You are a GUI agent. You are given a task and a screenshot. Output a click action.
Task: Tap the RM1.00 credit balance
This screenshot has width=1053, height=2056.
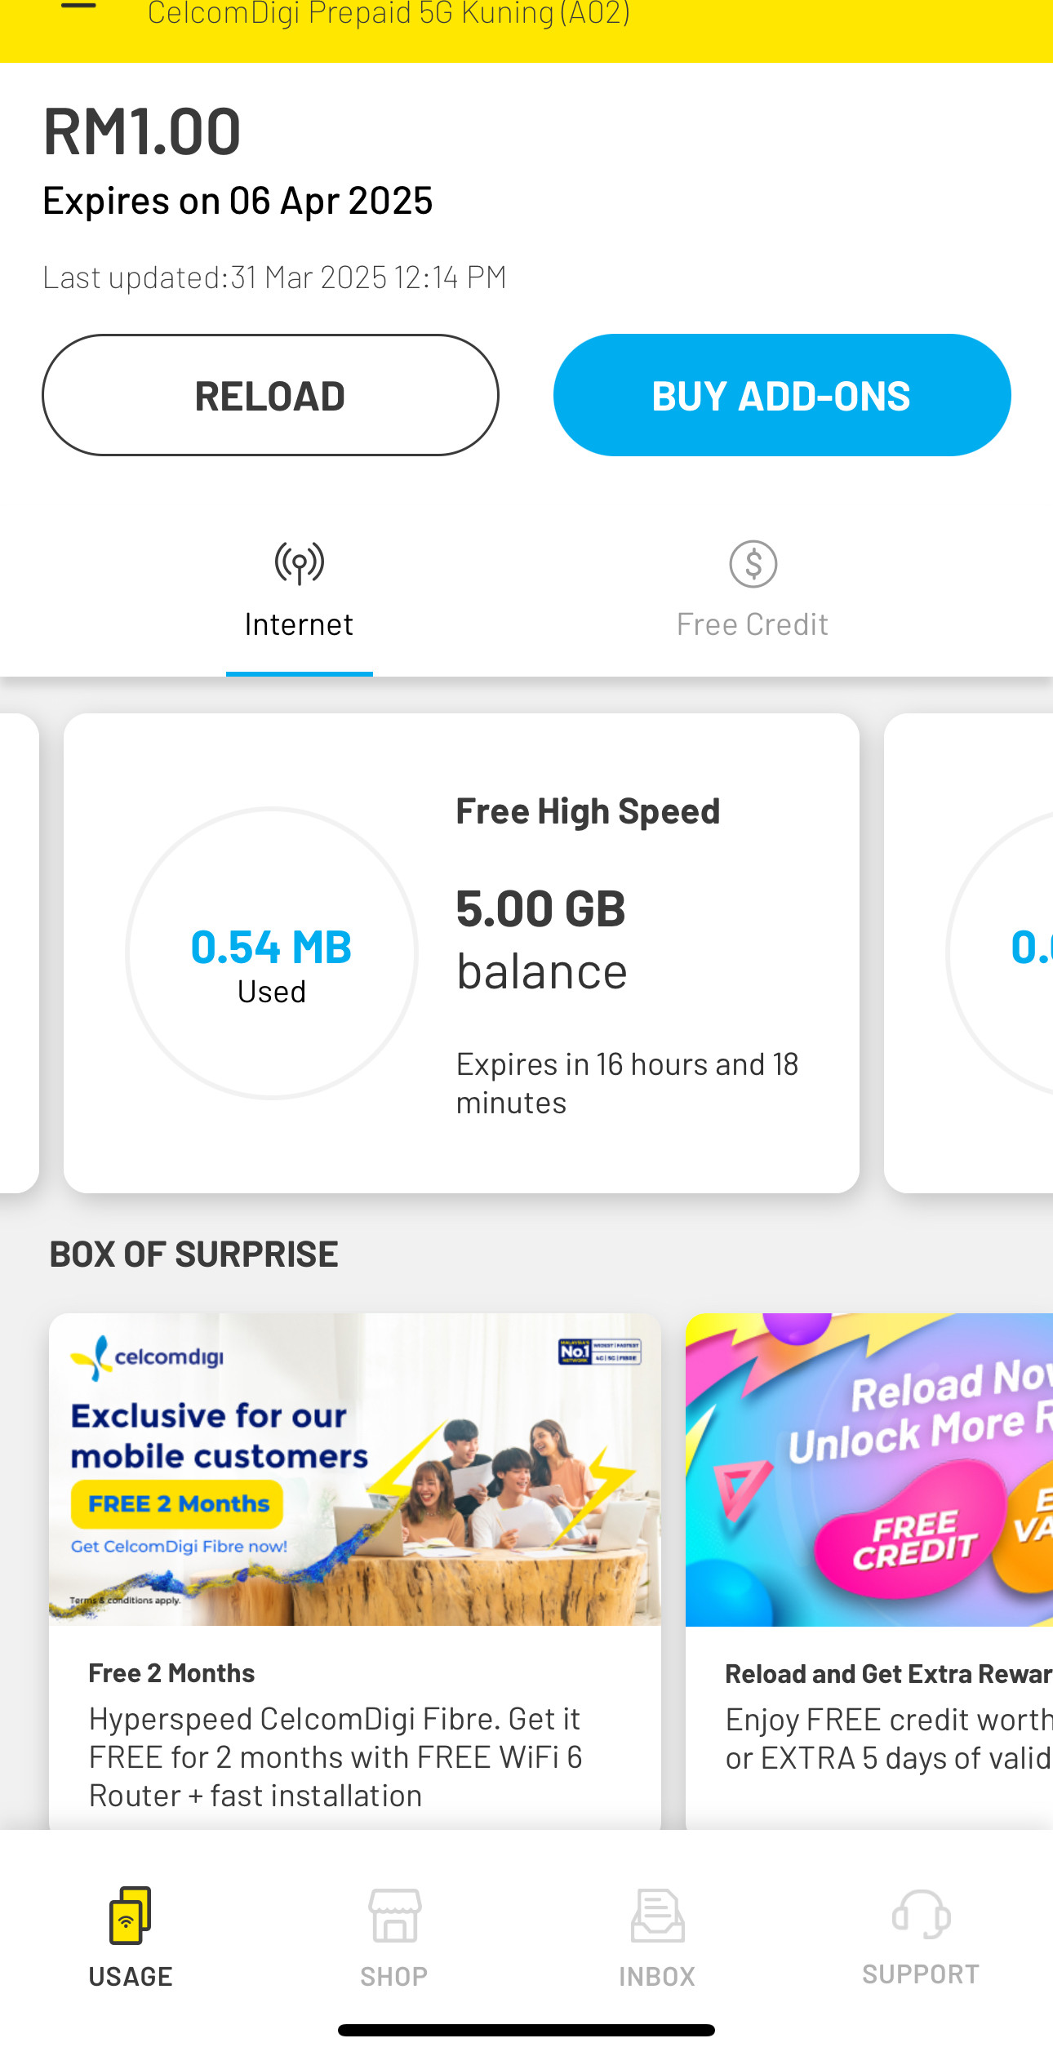tap(142, 132)
